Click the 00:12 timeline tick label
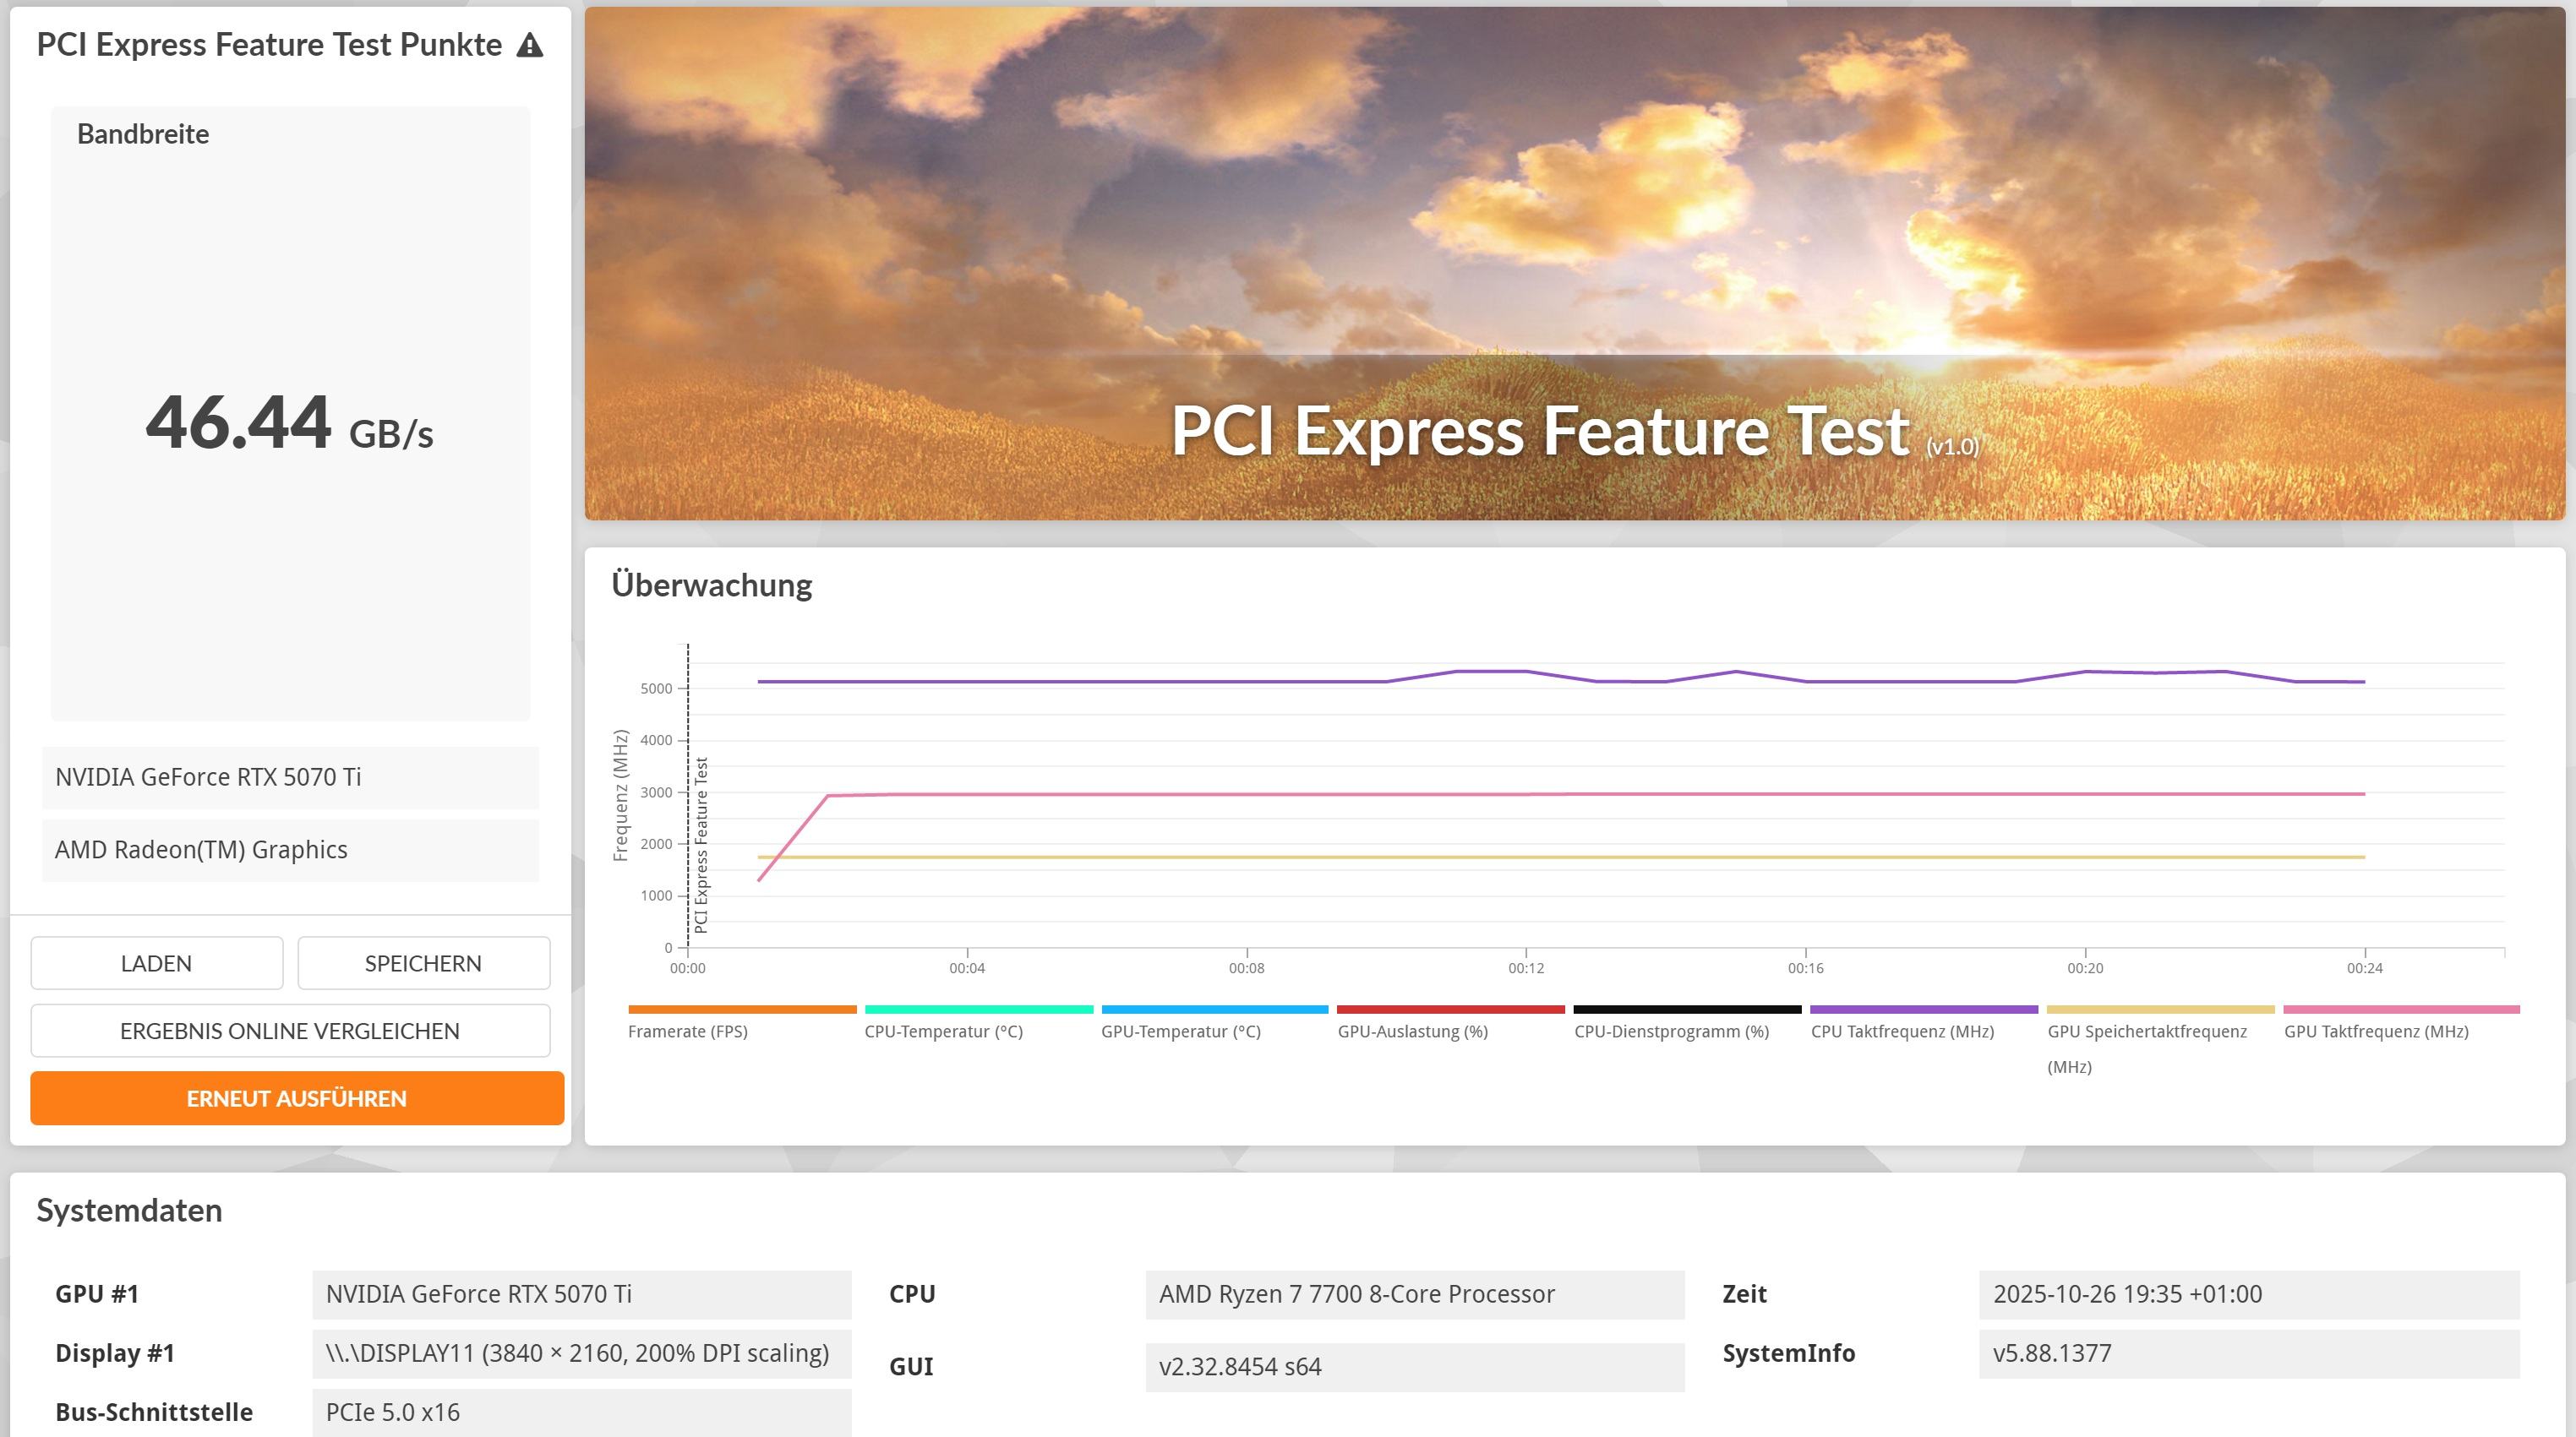2576x1437 pixels. [x=1526, y=968]
